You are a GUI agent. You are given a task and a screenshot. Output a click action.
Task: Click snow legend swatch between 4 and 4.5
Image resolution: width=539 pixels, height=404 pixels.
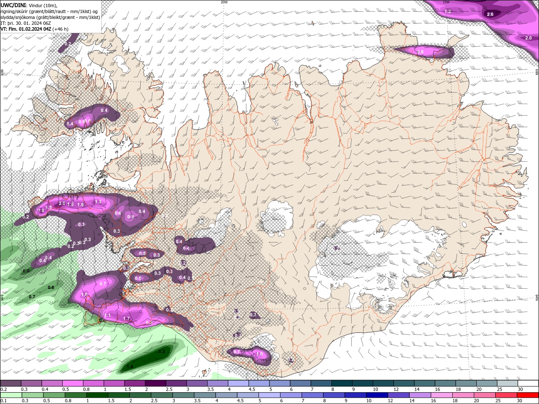[238, 383]
